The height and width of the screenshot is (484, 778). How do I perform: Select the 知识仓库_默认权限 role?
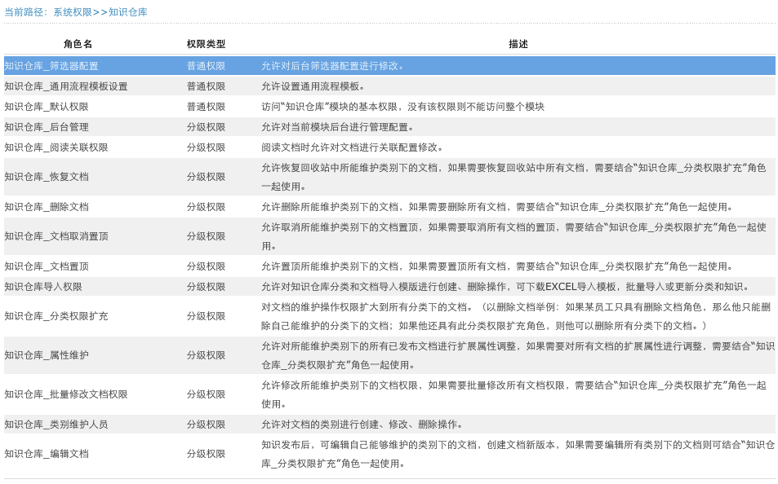(47, 107)
